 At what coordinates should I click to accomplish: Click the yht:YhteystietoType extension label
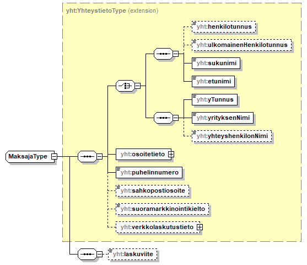(x=112, y=10)
